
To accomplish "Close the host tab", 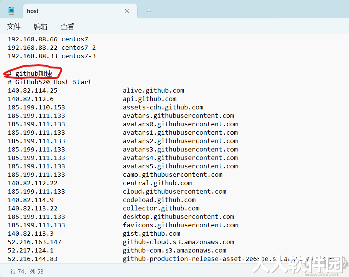I will pos(127,11).
